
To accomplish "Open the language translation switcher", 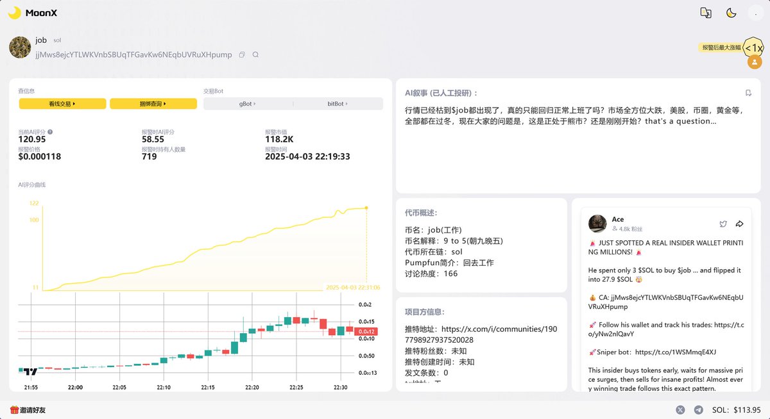I will (706, 13).
